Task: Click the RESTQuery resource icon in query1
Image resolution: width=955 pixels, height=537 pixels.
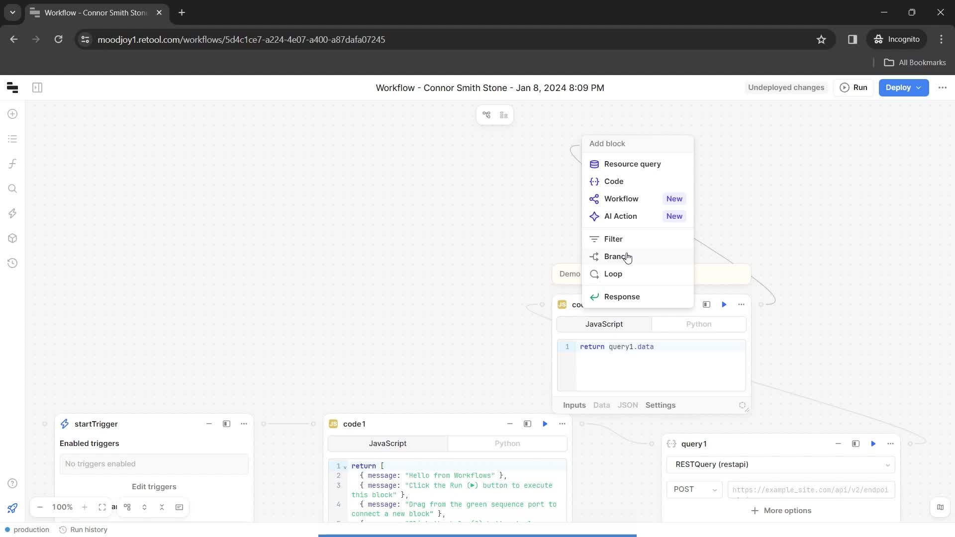Action: point(671,444)
